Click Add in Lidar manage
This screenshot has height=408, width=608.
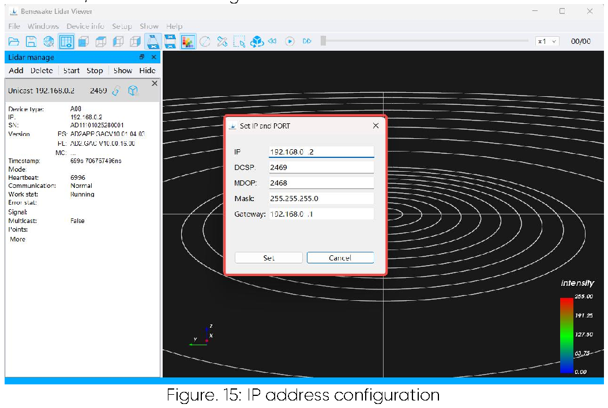point(16,70)
